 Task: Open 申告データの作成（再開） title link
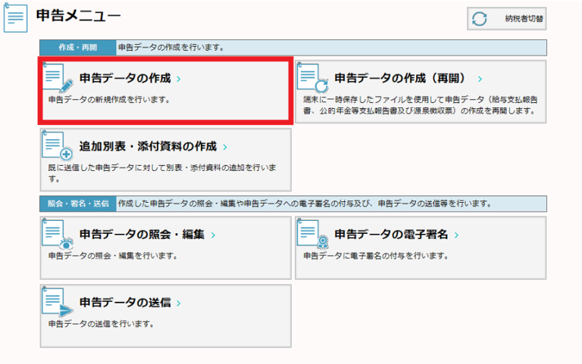(400, 78)
